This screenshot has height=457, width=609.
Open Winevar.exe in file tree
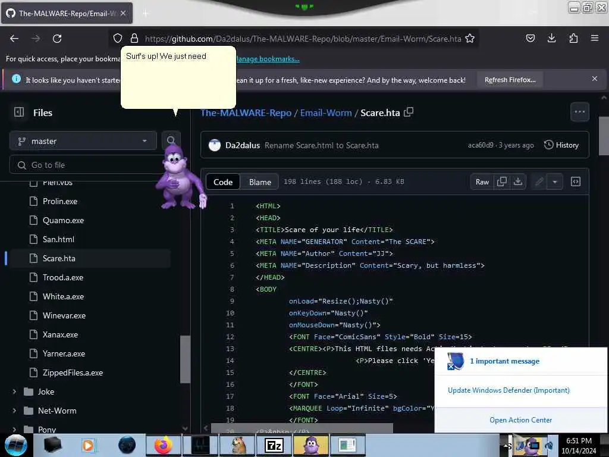point(64,315)
